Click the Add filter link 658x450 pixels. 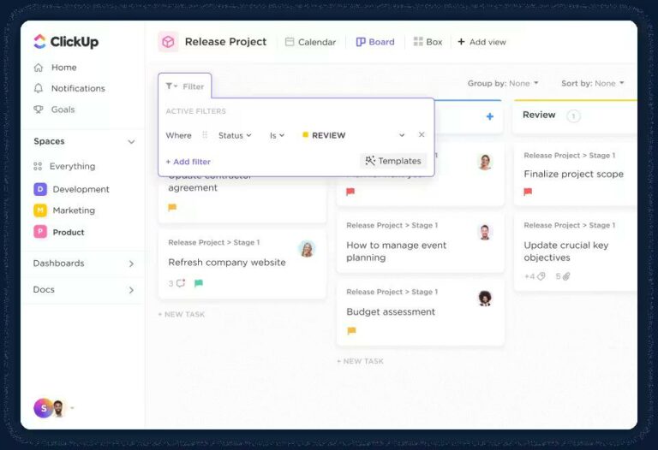coord(188,162)
